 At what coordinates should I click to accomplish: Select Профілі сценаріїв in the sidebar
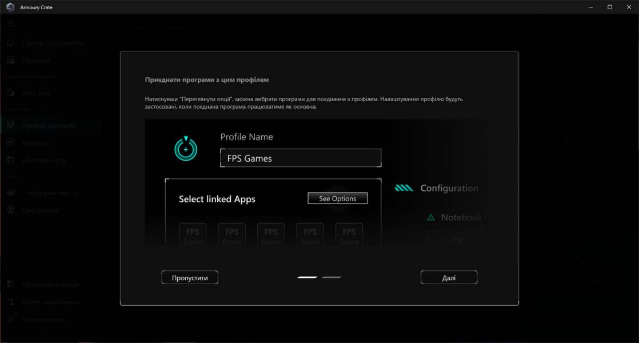click(49, 125)
